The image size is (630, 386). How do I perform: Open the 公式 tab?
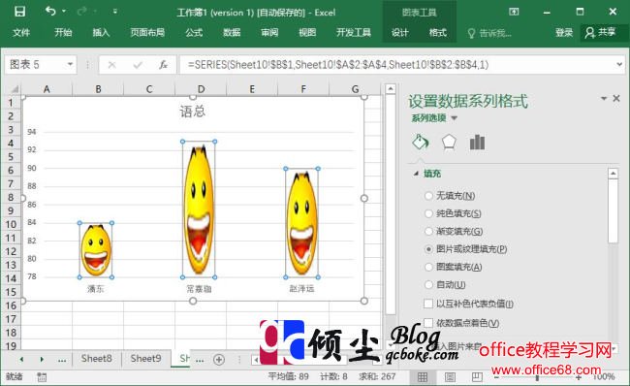194,33
